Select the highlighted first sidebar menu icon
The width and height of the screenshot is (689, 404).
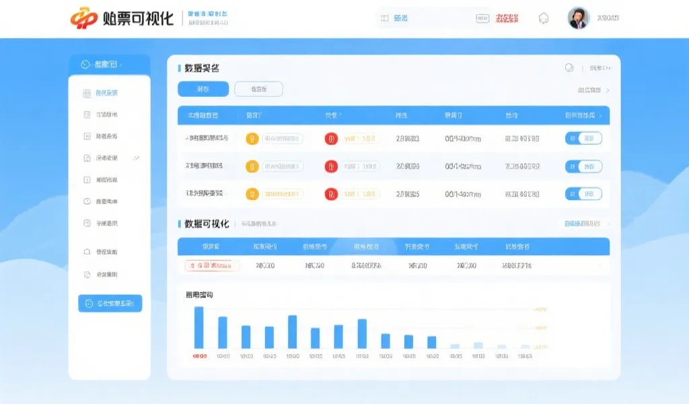[x=87, y=93]
